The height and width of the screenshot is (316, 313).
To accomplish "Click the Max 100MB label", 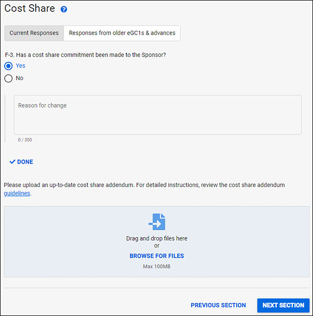I will point(156,266).
